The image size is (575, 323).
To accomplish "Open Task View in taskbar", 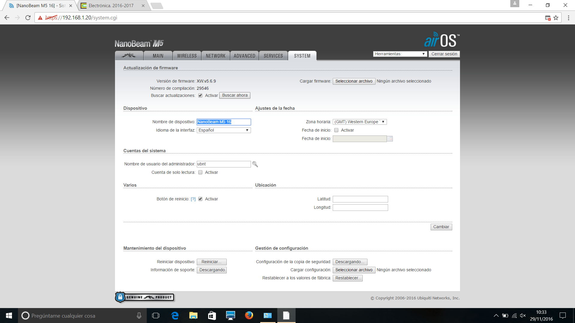I will (x=156, y=316).
